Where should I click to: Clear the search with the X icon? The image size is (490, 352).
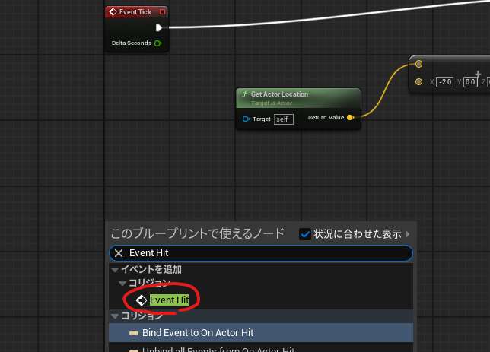(x=119, y=253)
